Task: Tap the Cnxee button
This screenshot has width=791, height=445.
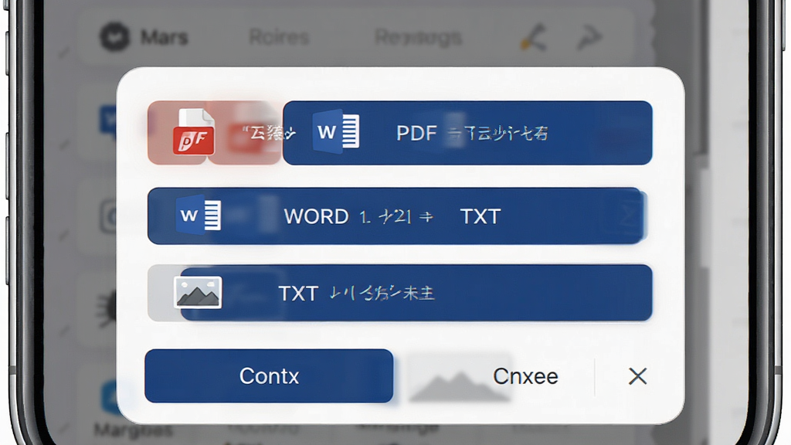Action: tap(525, 376)
